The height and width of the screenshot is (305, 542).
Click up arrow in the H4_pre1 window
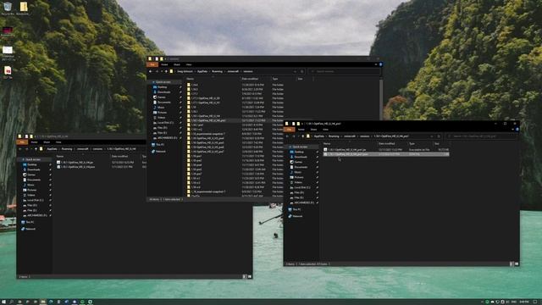[303, 136]
